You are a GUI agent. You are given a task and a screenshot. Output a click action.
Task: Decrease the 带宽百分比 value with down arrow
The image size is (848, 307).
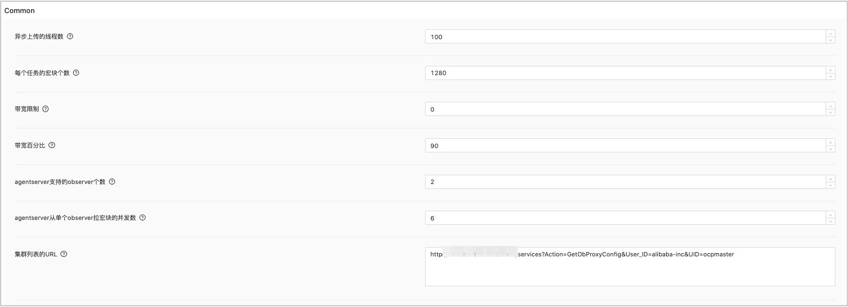pos(830,149)
